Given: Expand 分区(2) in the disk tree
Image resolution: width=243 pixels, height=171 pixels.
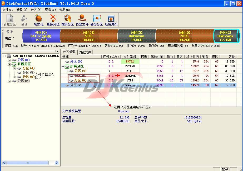Looking at the screenshot, I should (x=9, y=81).
